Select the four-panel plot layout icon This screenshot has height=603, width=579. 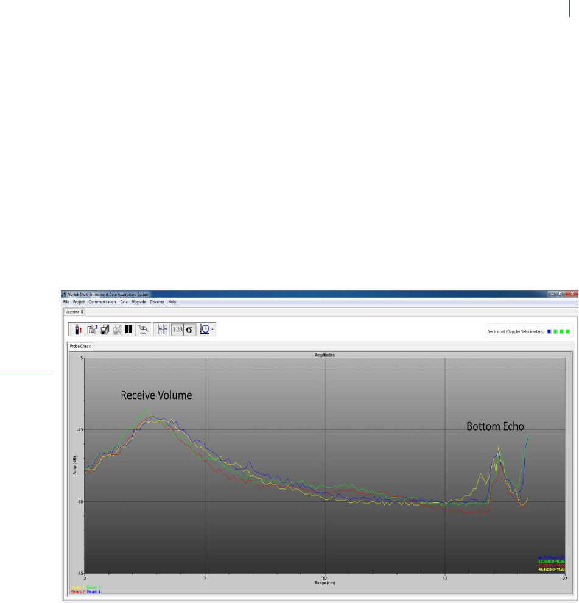163,329
